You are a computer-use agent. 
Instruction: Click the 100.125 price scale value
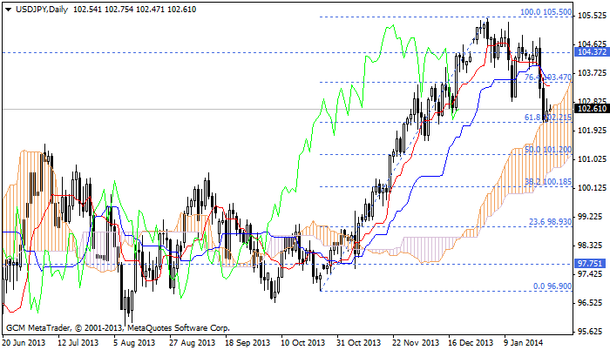(x=592, y=188)
